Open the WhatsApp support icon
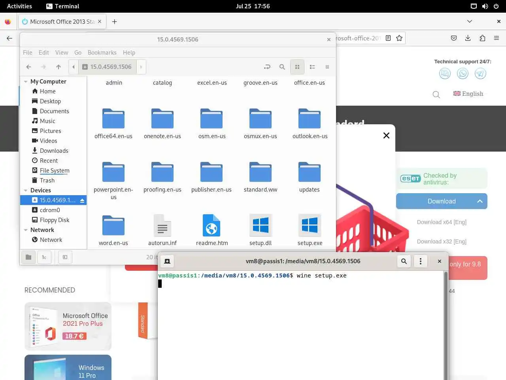The image size is (506, 380). click(463, 74)
